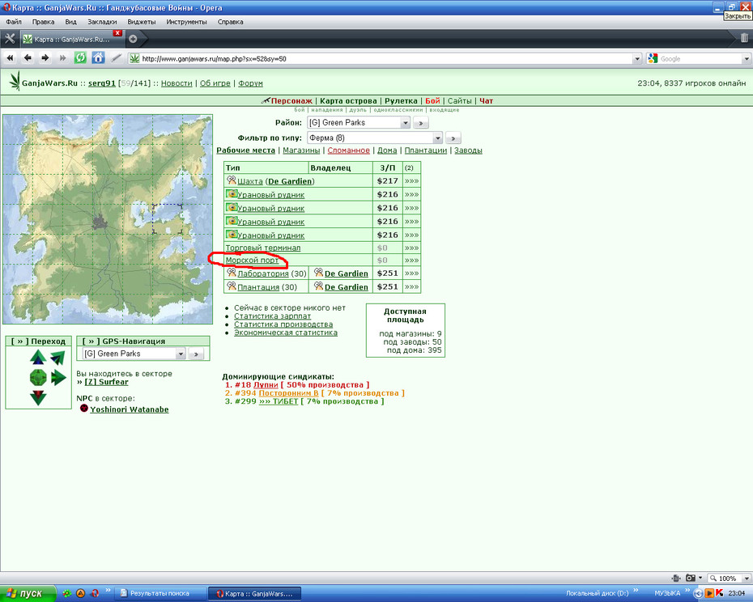This screenshot has height=602, width=753.
Task: Open the Файл menu
Action: pyautogui.click(x=14, y=22)
